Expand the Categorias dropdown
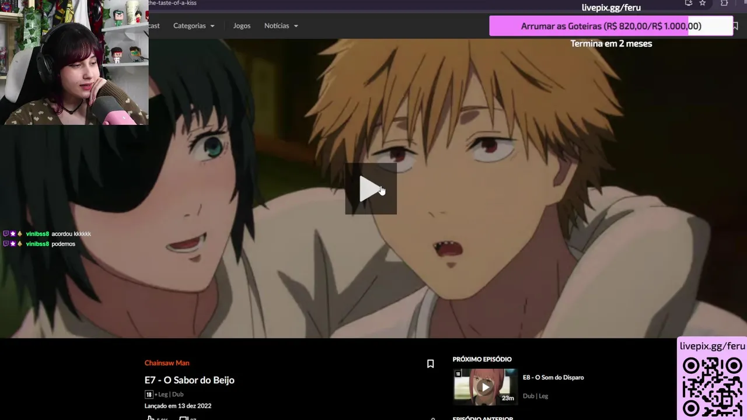747x420 pixels. click(194, 26)
